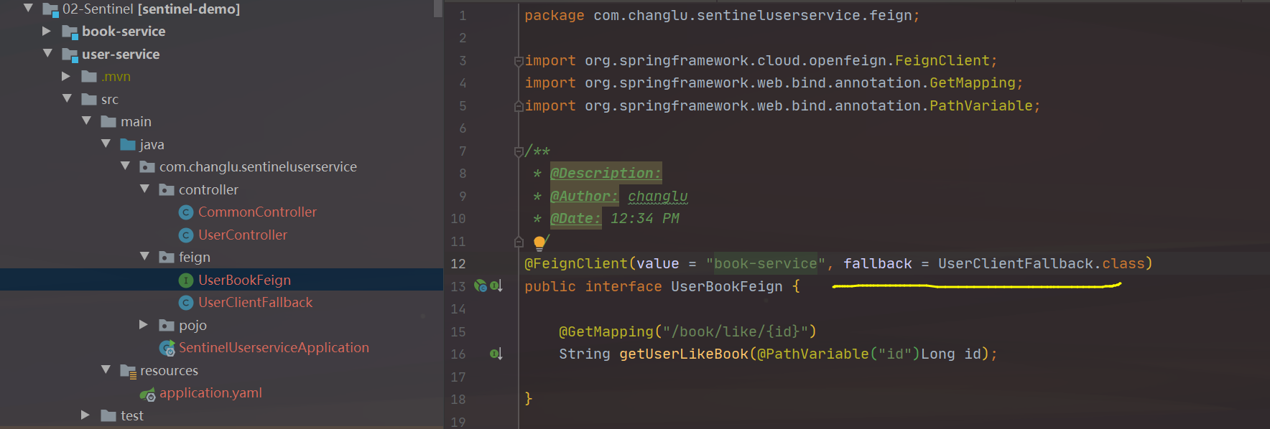Click the pojo package icon
Image resolution: width=1270 pixels, height=429 pixels.
[x=167, y=325]
